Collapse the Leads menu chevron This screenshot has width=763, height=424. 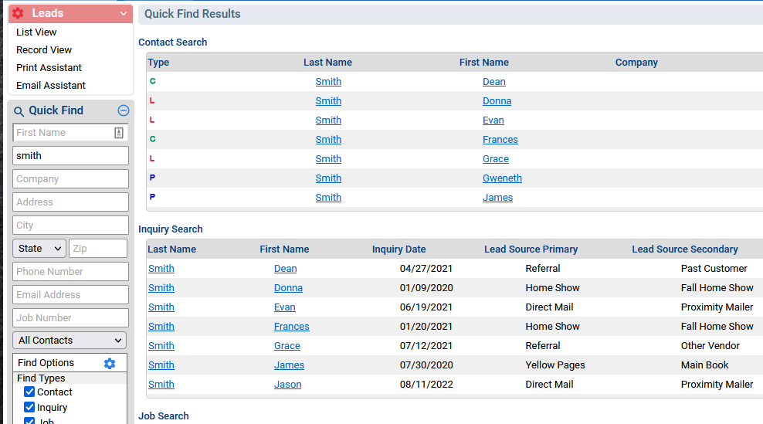[x=123, y=14]
